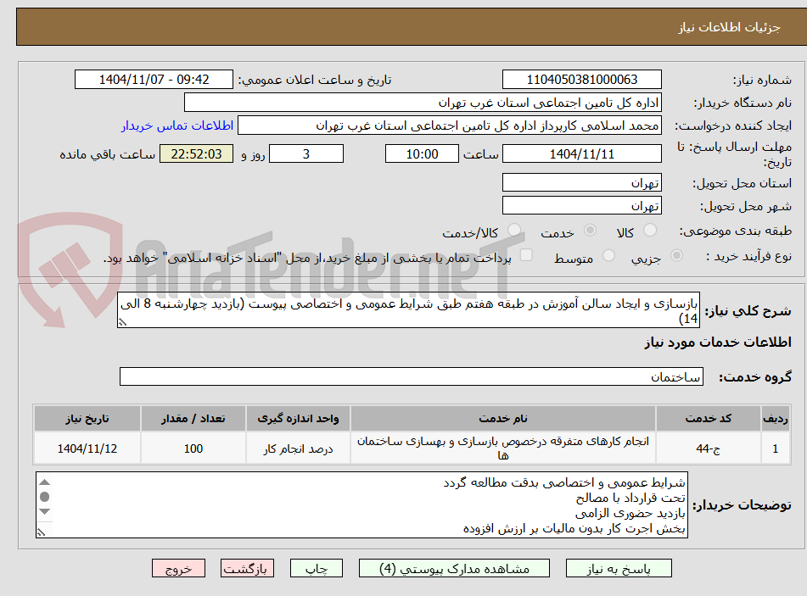Screen dimensions: 807x596
Task: Click the شماره نیاز field 1104050381000063
Action: (581, 80)
